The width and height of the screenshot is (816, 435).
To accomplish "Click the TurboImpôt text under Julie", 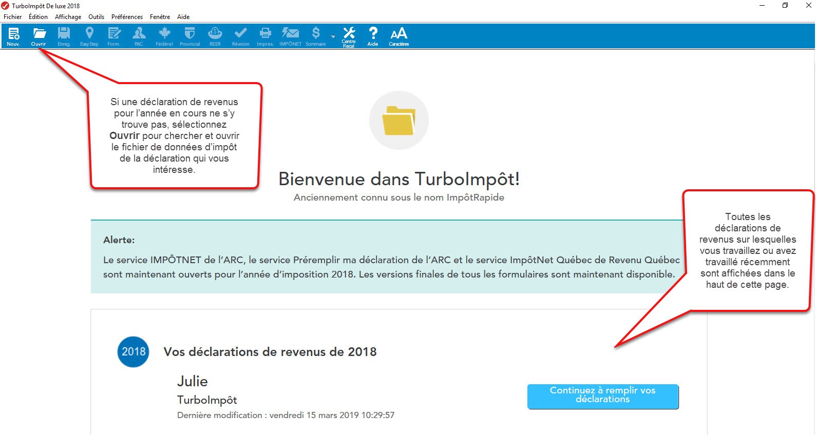I will [x=207, y=400].
